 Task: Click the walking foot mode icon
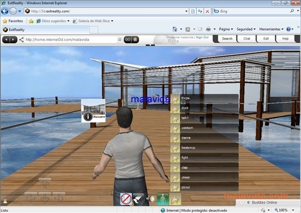(x=138, y=199)
